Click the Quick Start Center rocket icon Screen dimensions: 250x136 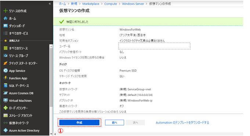(6, 63)
